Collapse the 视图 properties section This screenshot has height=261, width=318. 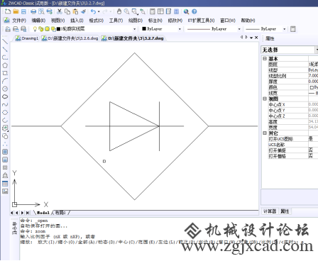pos(265,99)
